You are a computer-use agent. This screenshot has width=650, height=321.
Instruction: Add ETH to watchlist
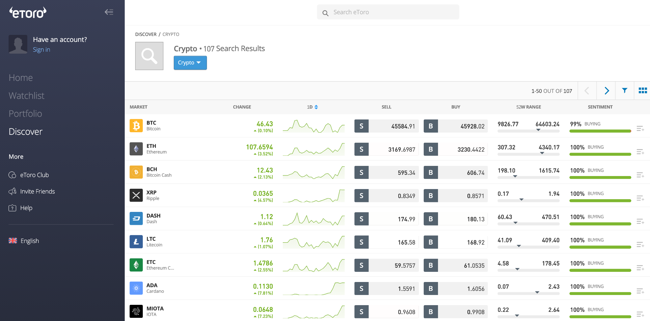pos(640,152)
